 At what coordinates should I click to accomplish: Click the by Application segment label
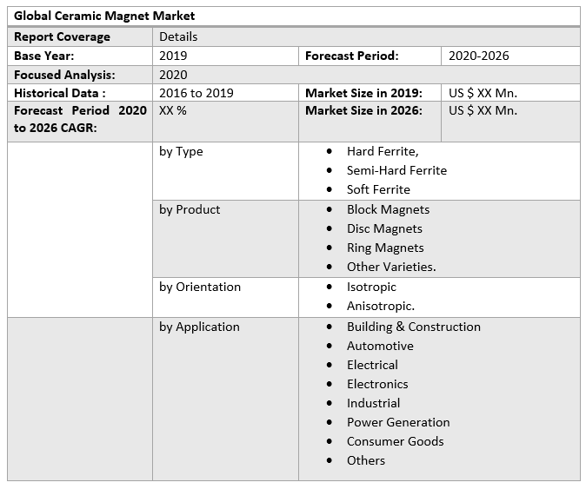199,327
